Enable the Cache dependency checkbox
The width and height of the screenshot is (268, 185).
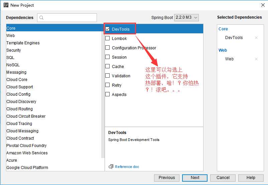[108, 66]
